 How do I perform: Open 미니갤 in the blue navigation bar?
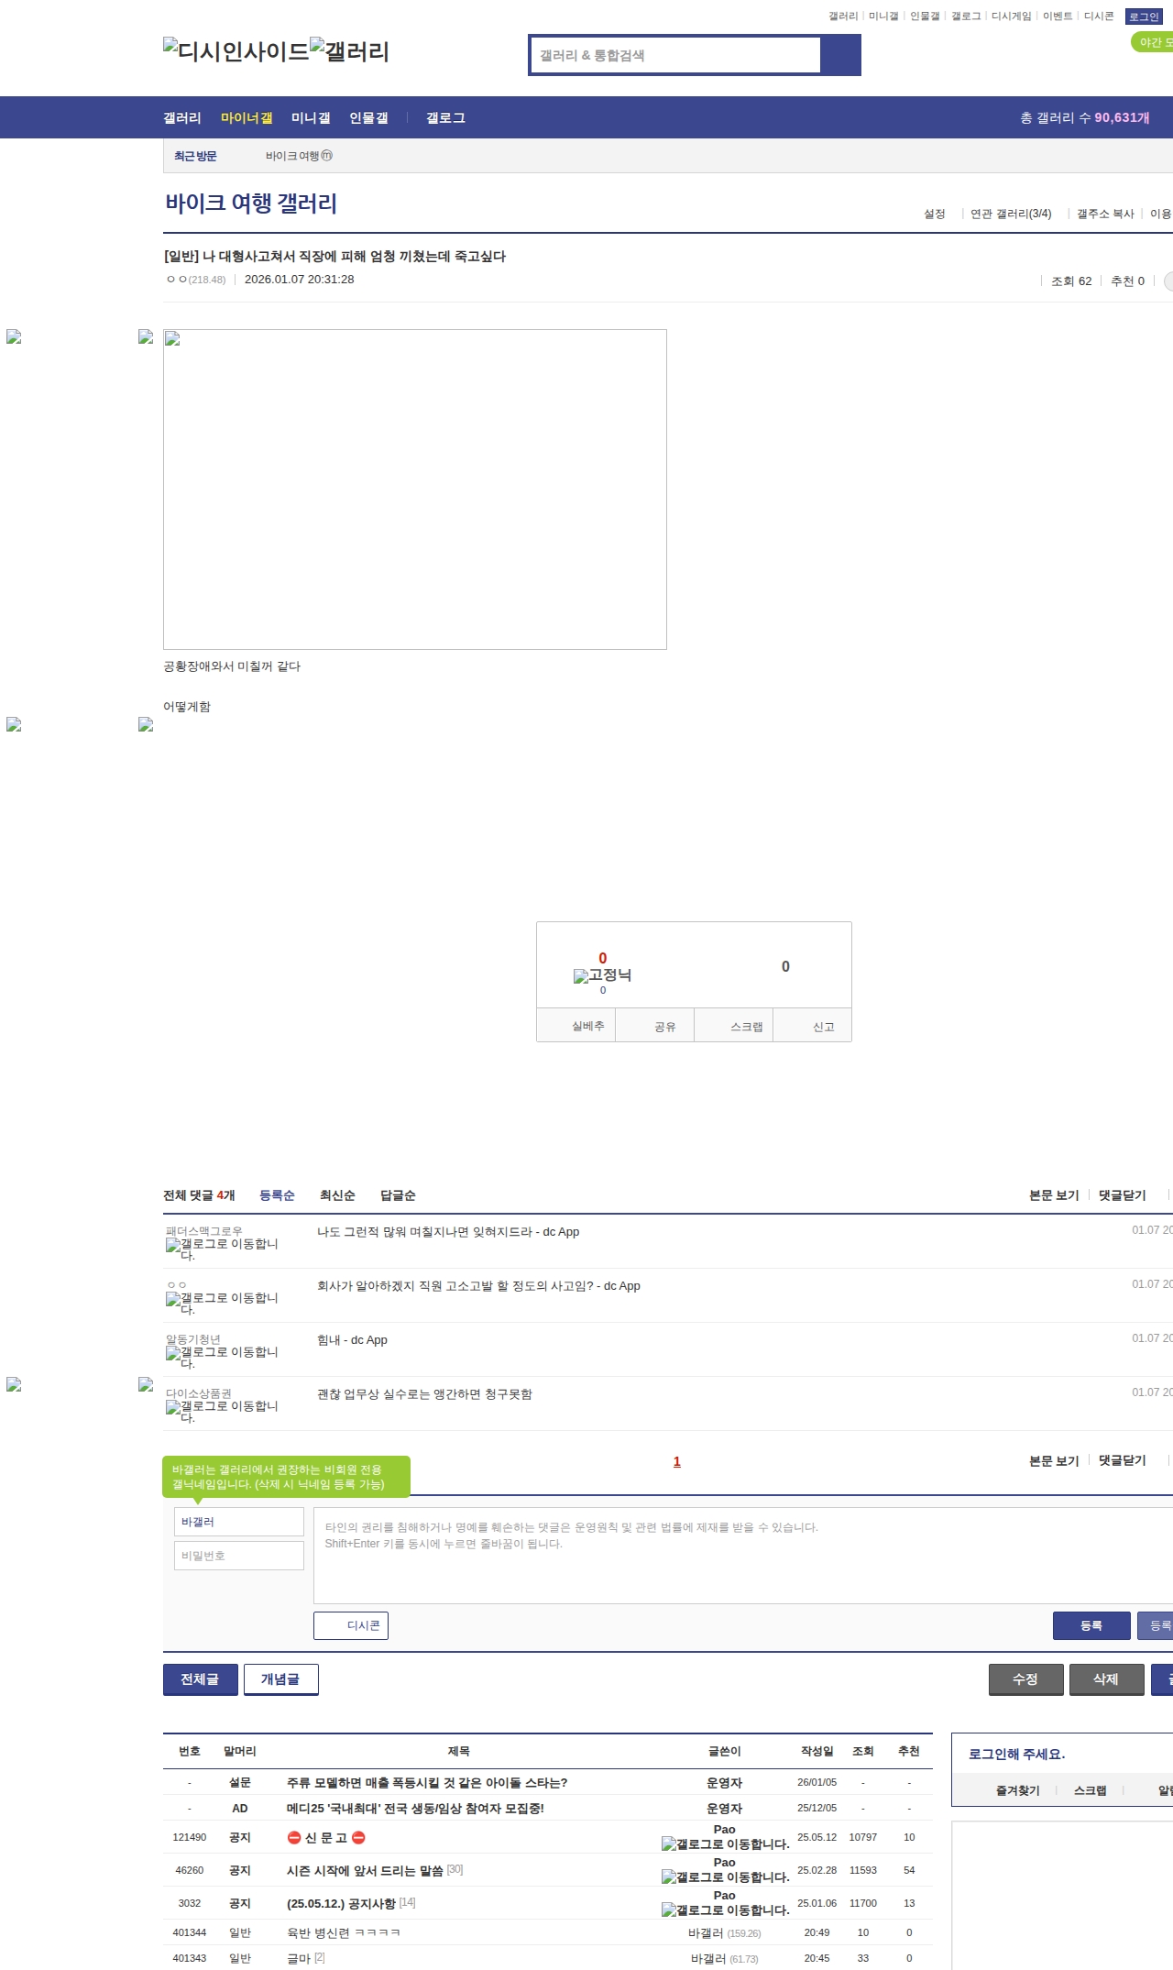[311, 117]
